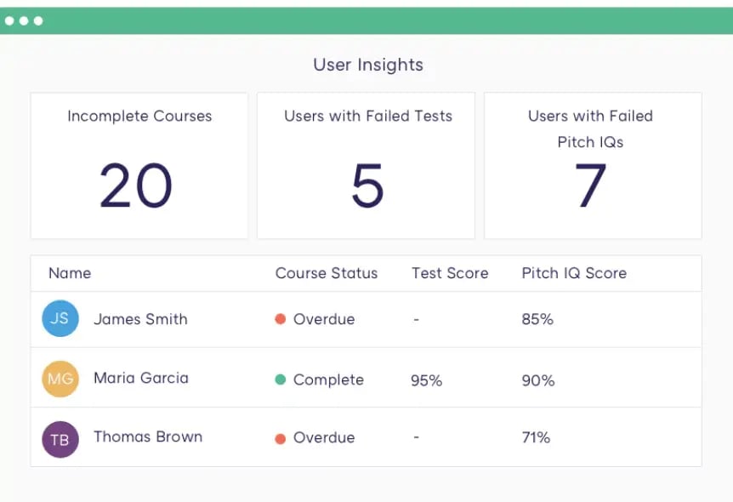Select the Thomas Brown name link

pos(148,436)
